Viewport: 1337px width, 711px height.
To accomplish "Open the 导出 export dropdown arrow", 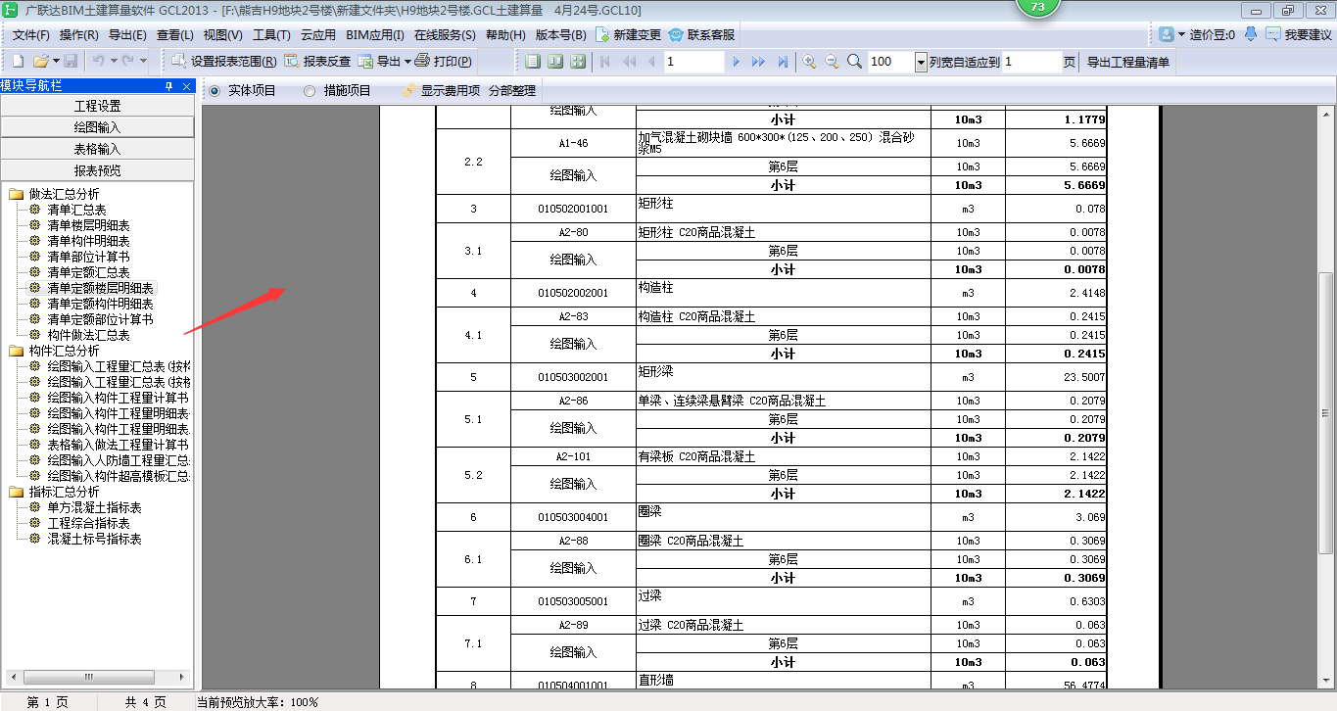I will coord(407,61).
